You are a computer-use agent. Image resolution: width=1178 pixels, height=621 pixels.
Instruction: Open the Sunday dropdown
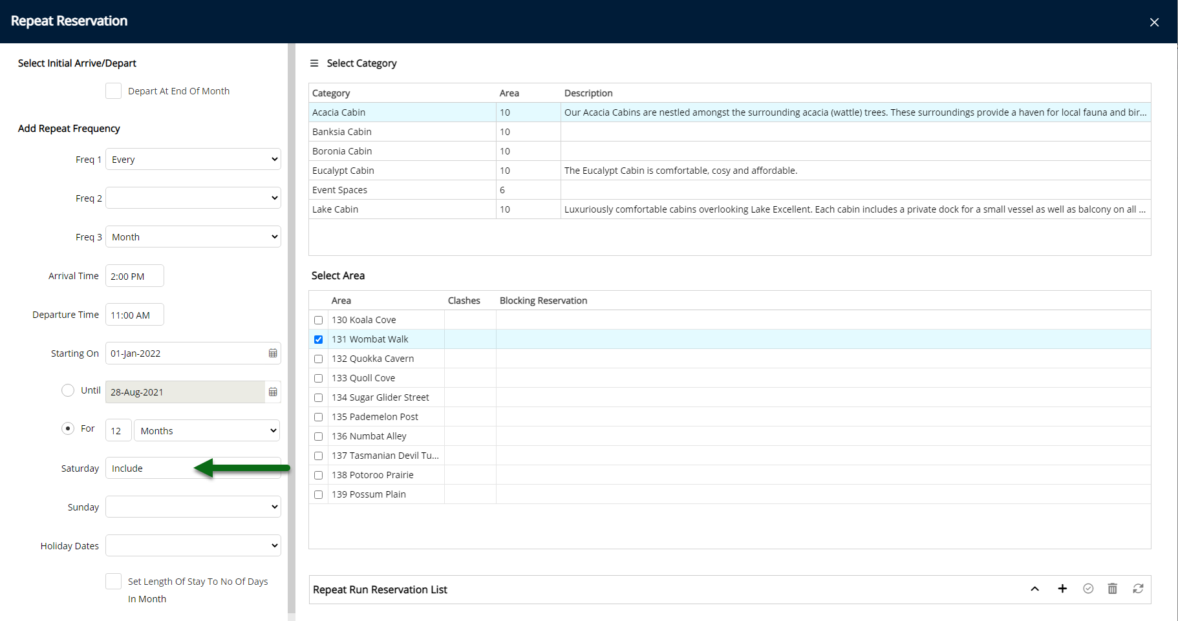pos(193,507)
